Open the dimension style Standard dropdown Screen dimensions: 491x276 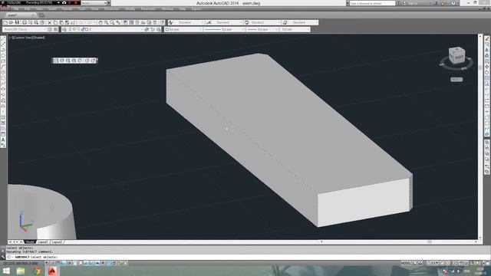(227, 22)
